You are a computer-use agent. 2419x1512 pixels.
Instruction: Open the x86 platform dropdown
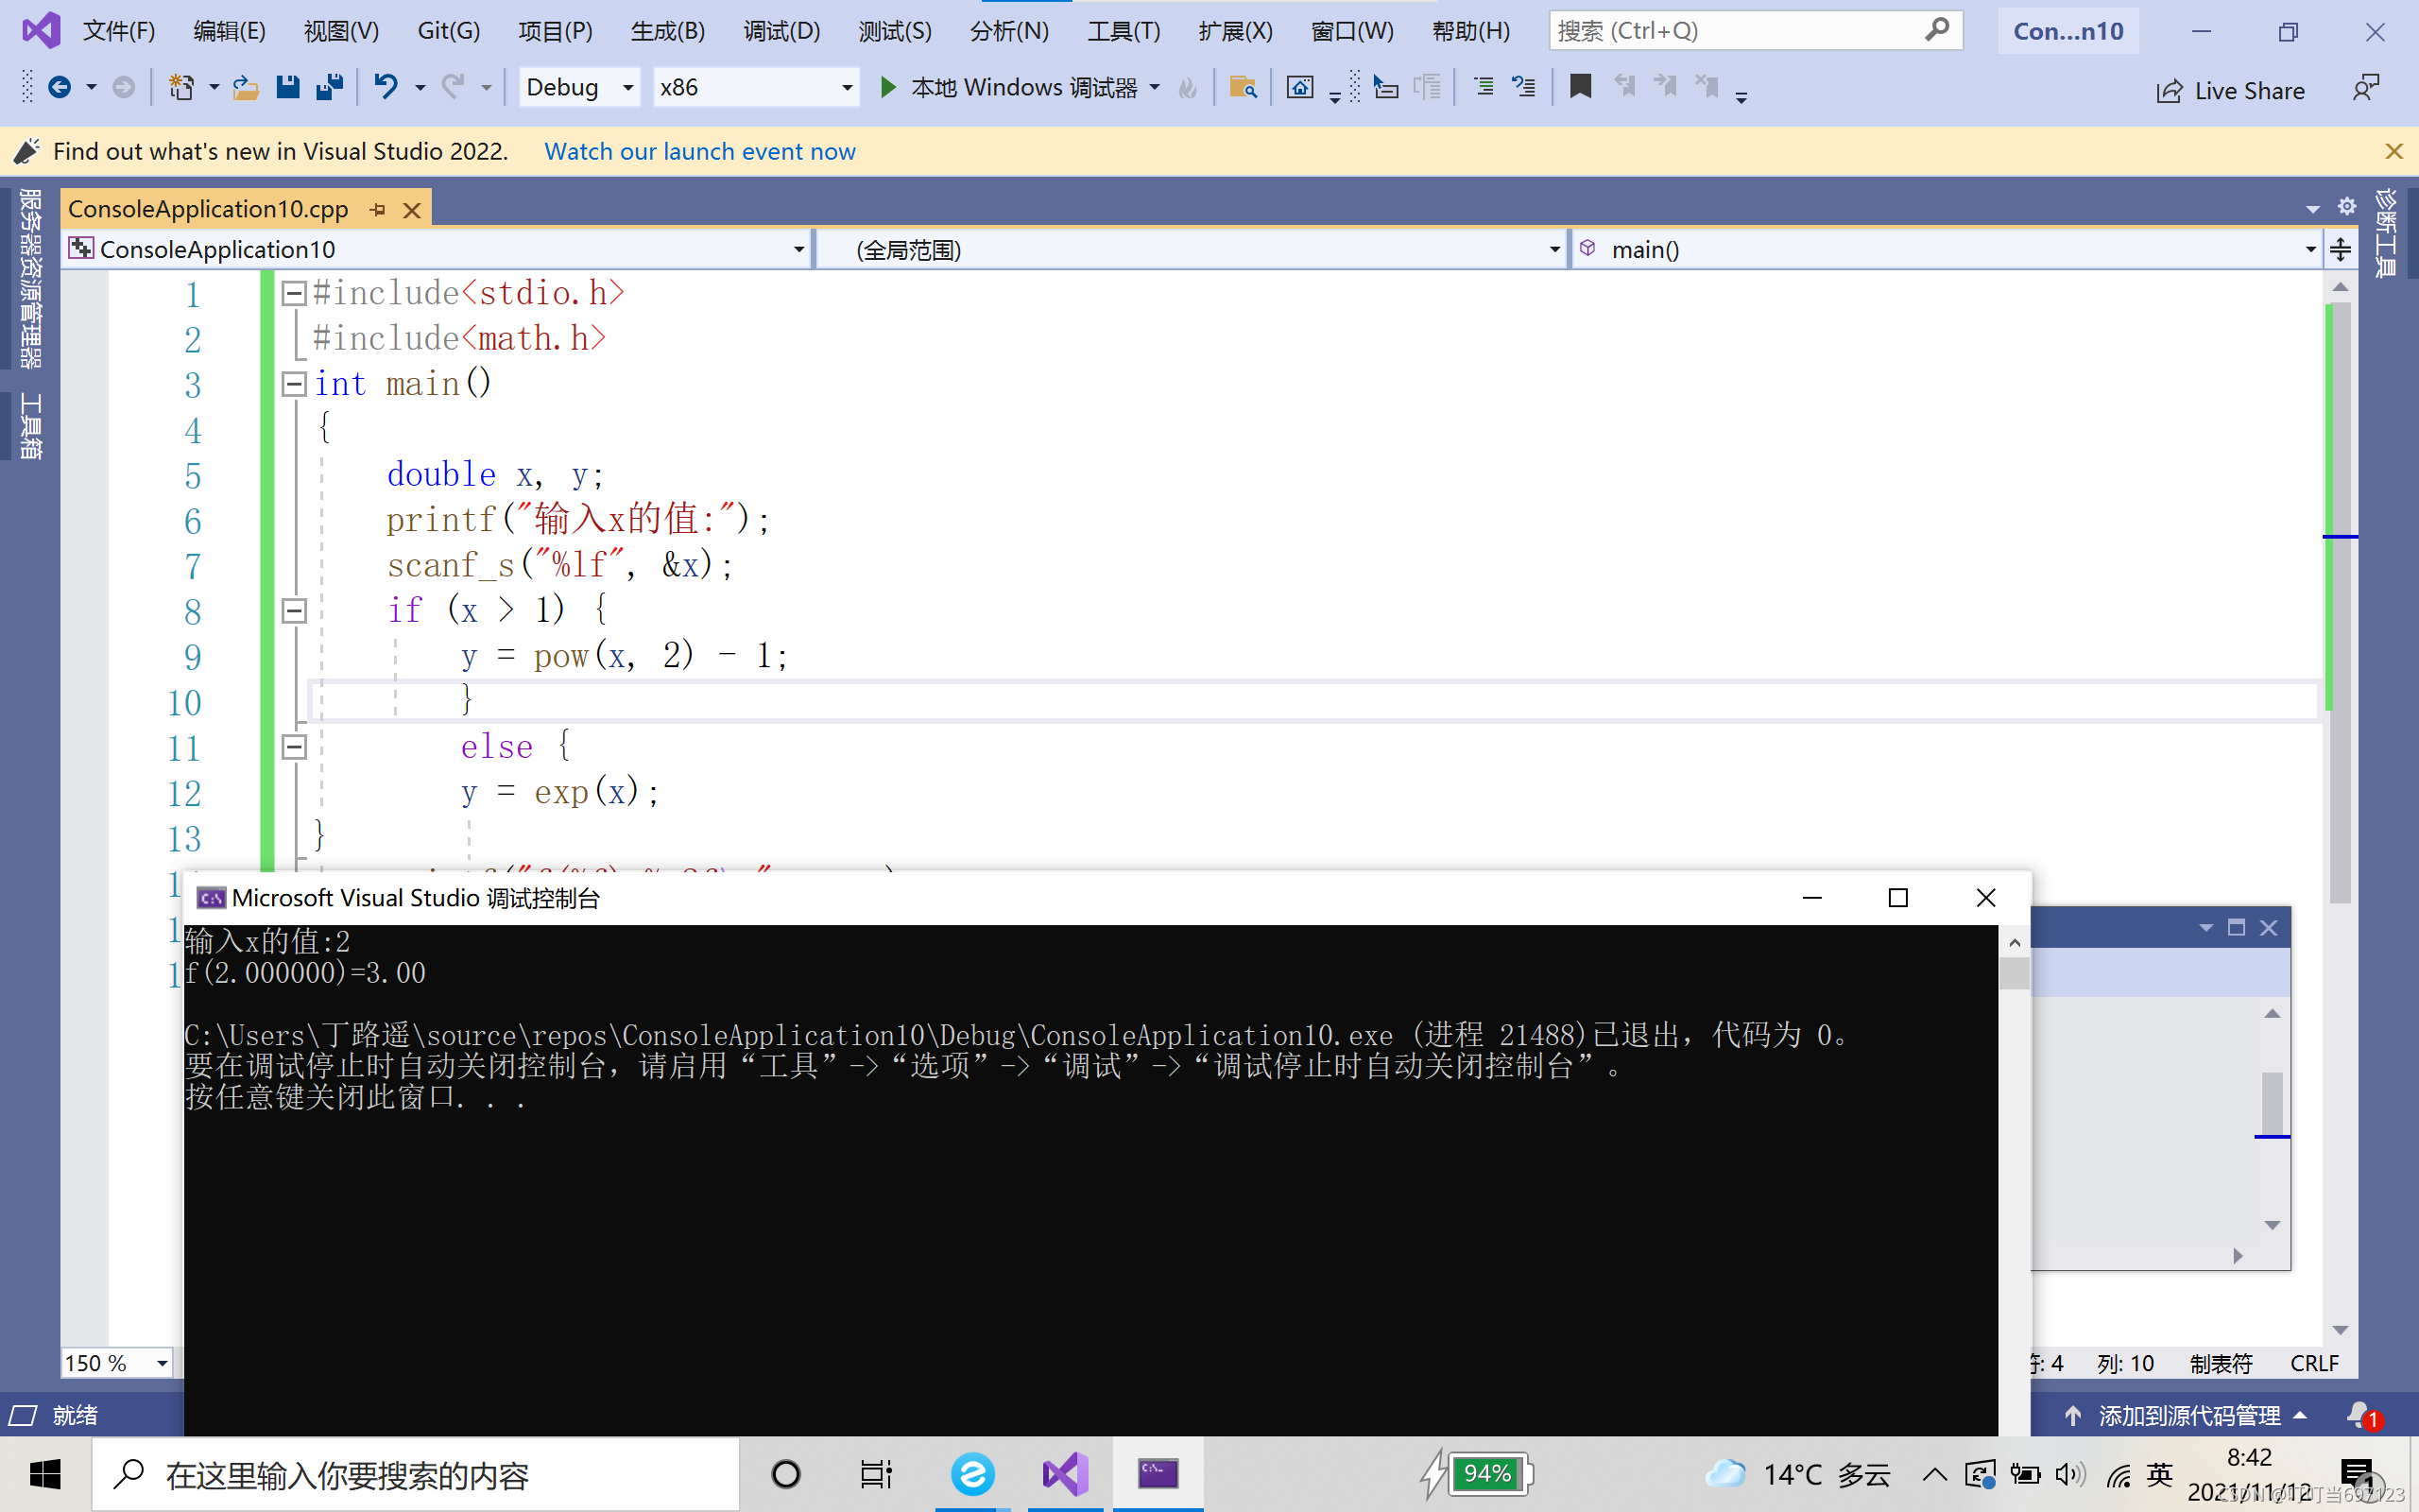756,88
